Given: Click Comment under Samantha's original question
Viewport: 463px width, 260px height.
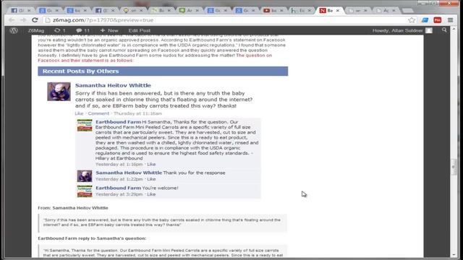Looking at the screenshot, I should [98, 113].
